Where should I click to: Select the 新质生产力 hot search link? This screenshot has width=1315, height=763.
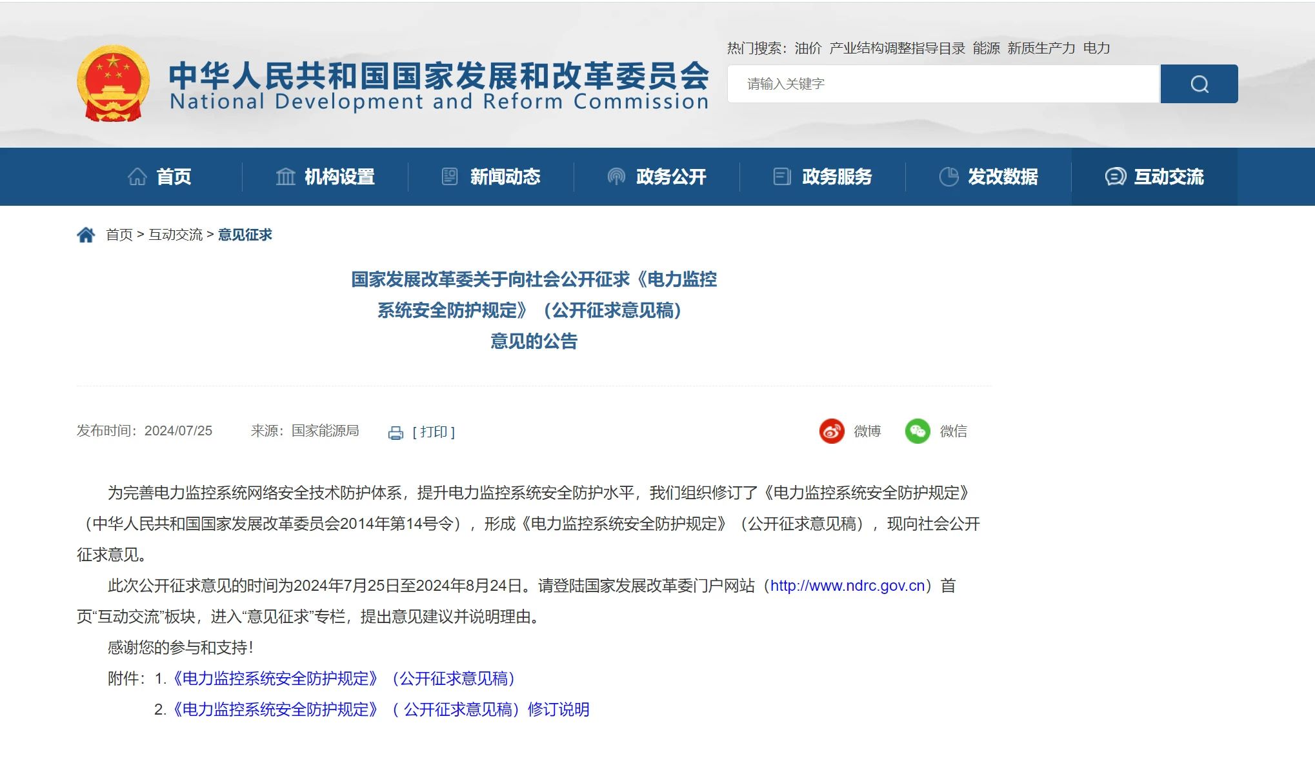(1041, 48)
